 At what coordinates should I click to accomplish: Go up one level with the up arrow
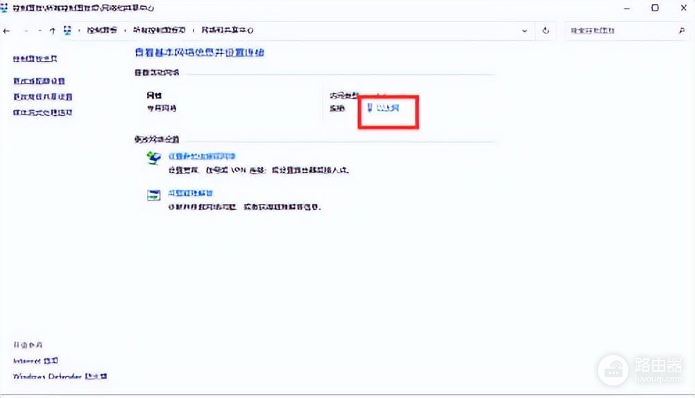[52, 31]
